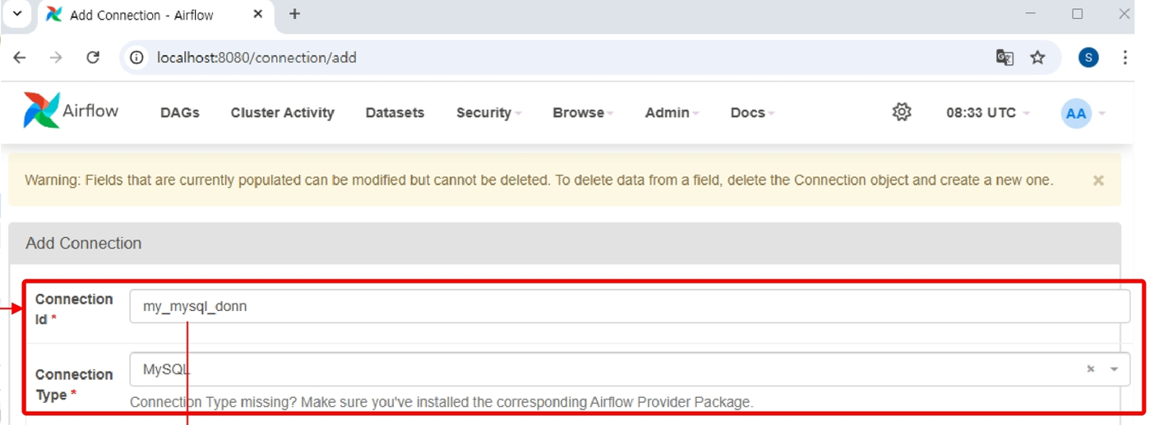
Task: Expand the tab search chevron
Action: point(16,14)
